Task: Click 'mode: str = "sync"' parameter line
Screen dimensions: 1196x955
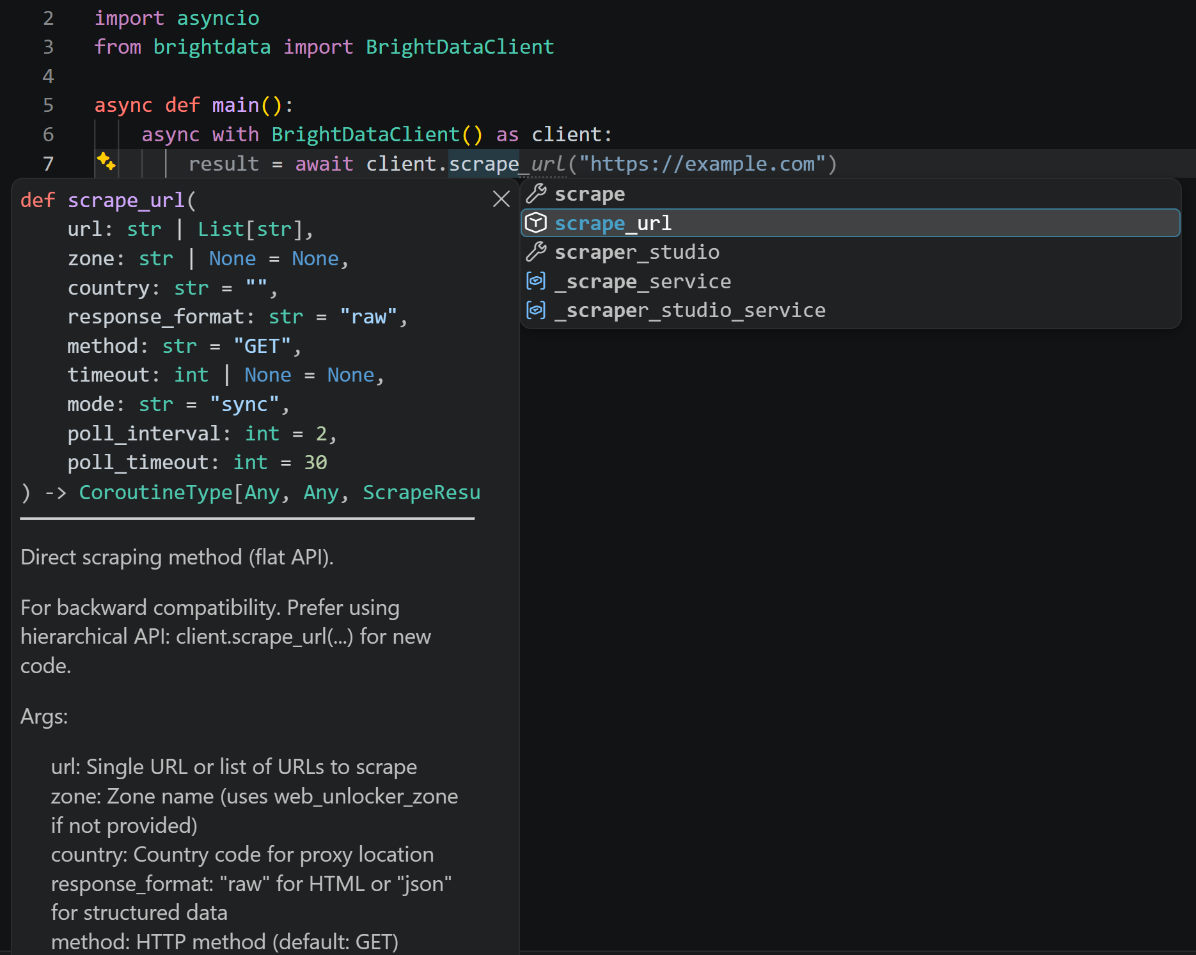Action: click(x=178, y=404)
